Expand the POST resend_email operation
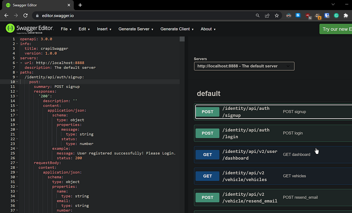 (273, 198)
